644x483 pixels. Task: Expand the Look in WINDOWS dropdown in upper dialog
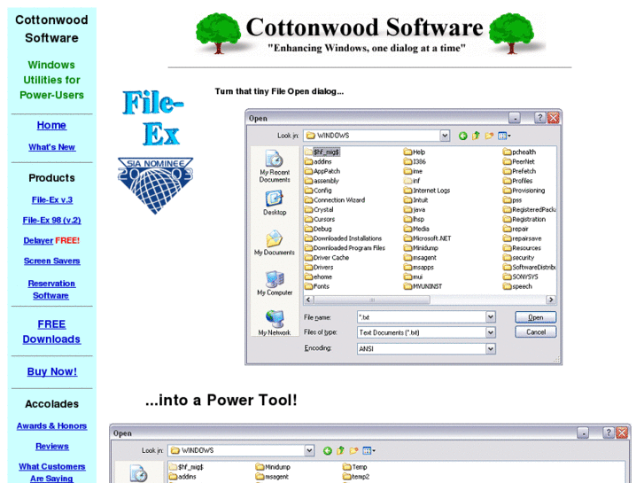pos(445,136)
